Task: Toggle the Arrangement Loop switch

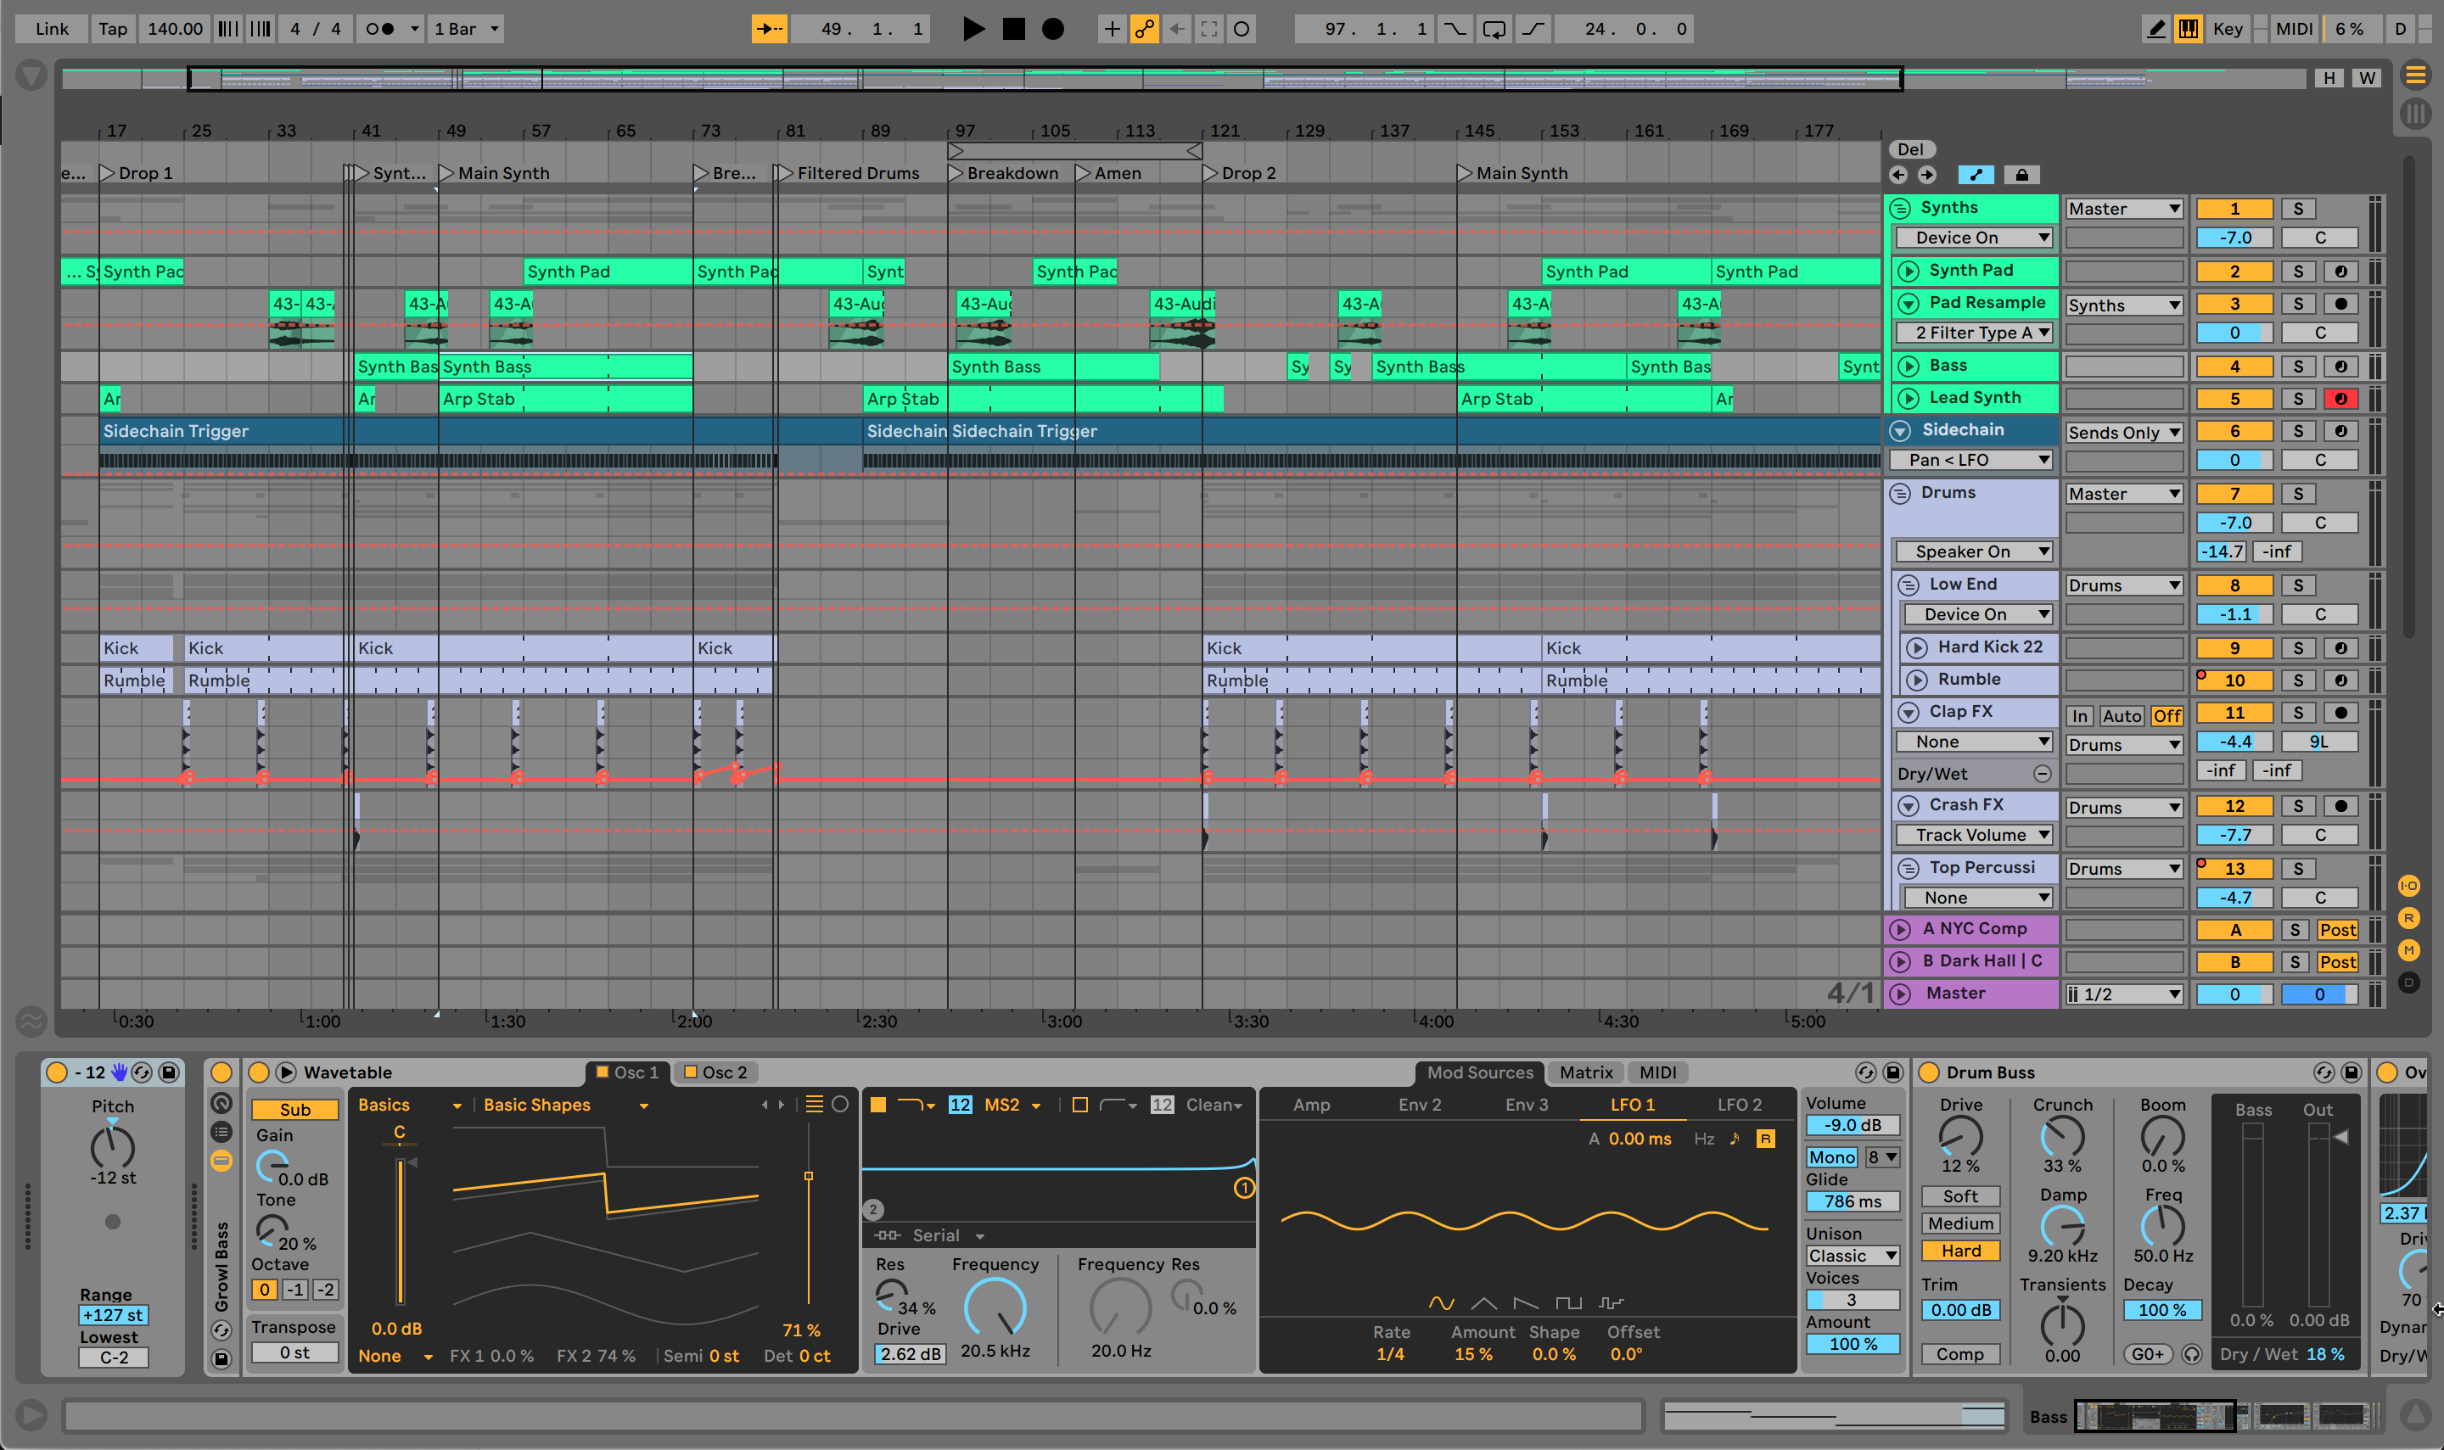Action: point(1494,28)
